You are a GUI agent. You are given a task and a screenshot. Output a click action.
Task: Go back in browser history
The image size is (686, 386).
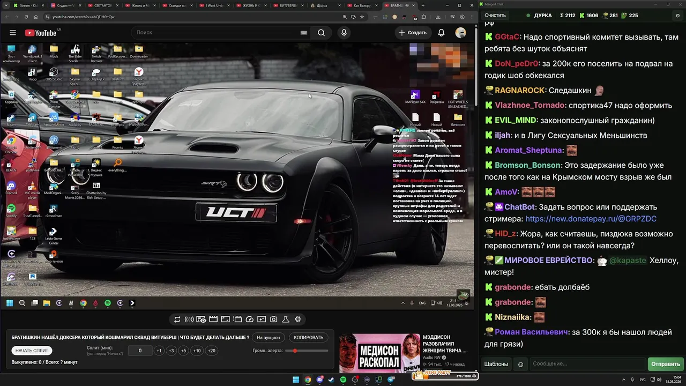coord(7,17)
